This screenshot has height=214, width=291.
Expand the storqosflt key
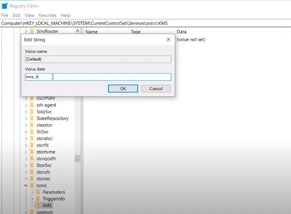pos(26,158)
